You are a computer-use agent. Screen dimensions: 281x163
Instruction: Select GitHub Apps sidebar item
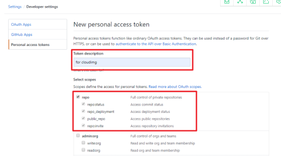pyautogui.click(x=22, y=34)
